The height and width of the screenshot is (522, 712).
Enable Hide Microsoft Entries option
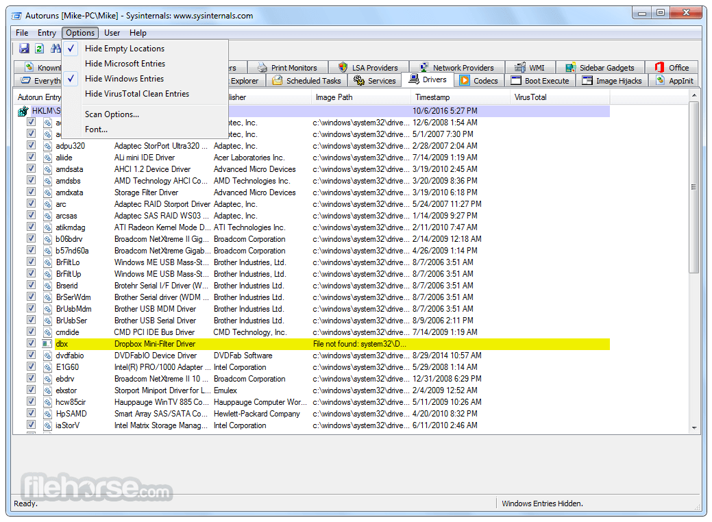click(145, 64)
